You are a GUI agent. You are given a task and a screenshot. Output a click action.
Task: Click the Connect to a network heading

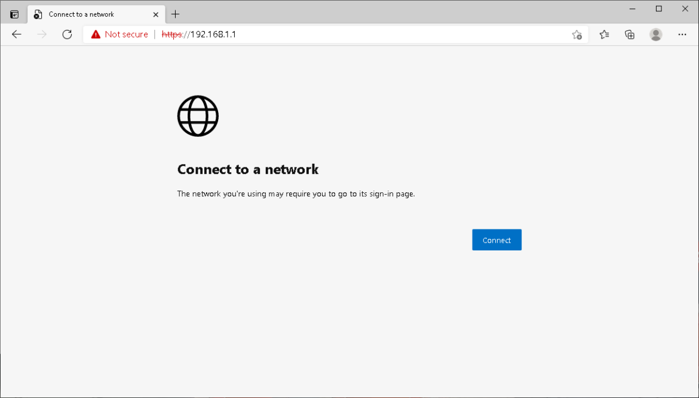tap(248, 169)
